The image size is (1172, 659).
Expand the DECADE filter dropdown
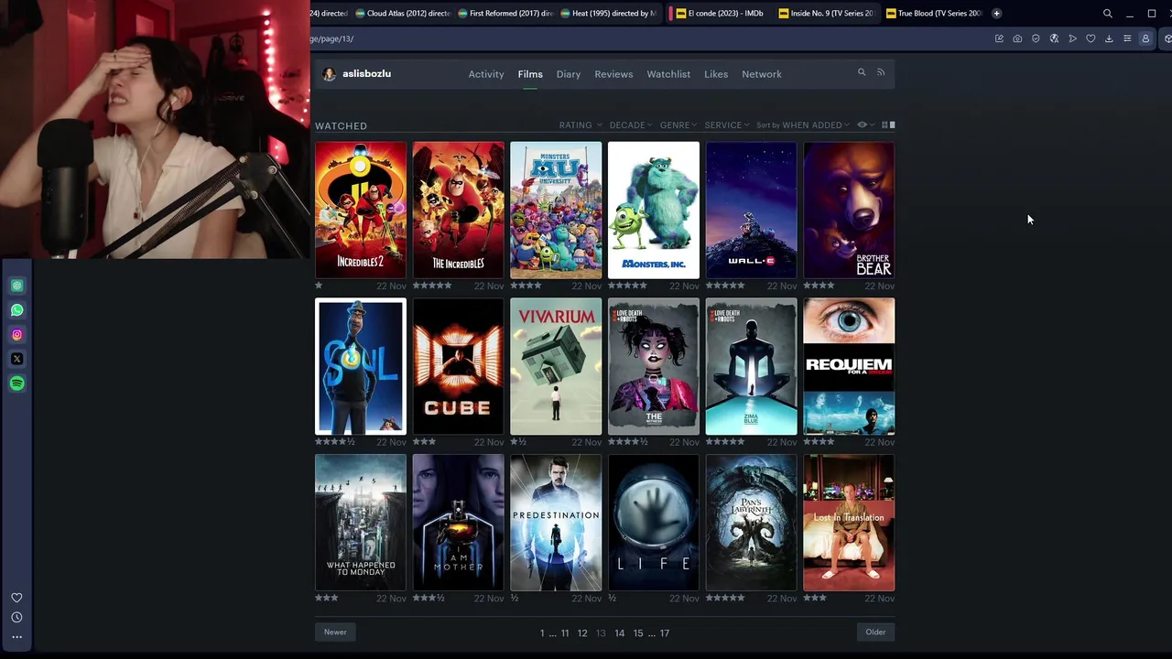630,125
